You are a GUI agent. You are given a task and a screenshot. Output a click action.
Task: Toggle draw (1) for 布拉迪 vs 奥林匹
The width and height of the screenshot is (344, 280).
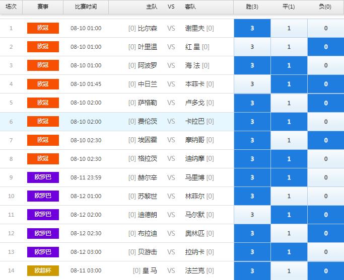coord(289,233)
